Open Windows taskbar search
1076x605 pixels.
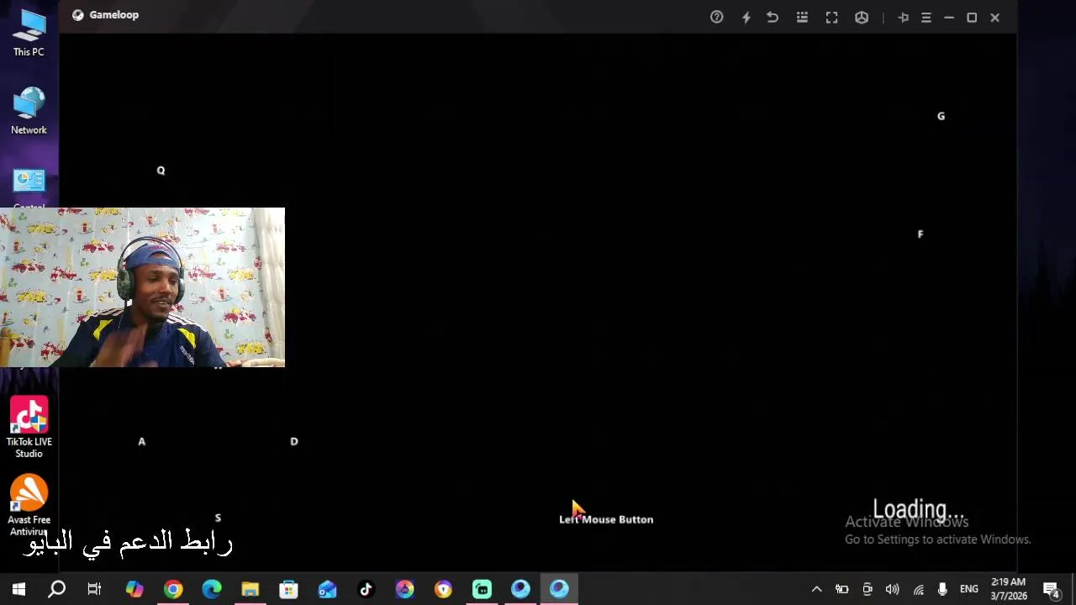(57, 589)
